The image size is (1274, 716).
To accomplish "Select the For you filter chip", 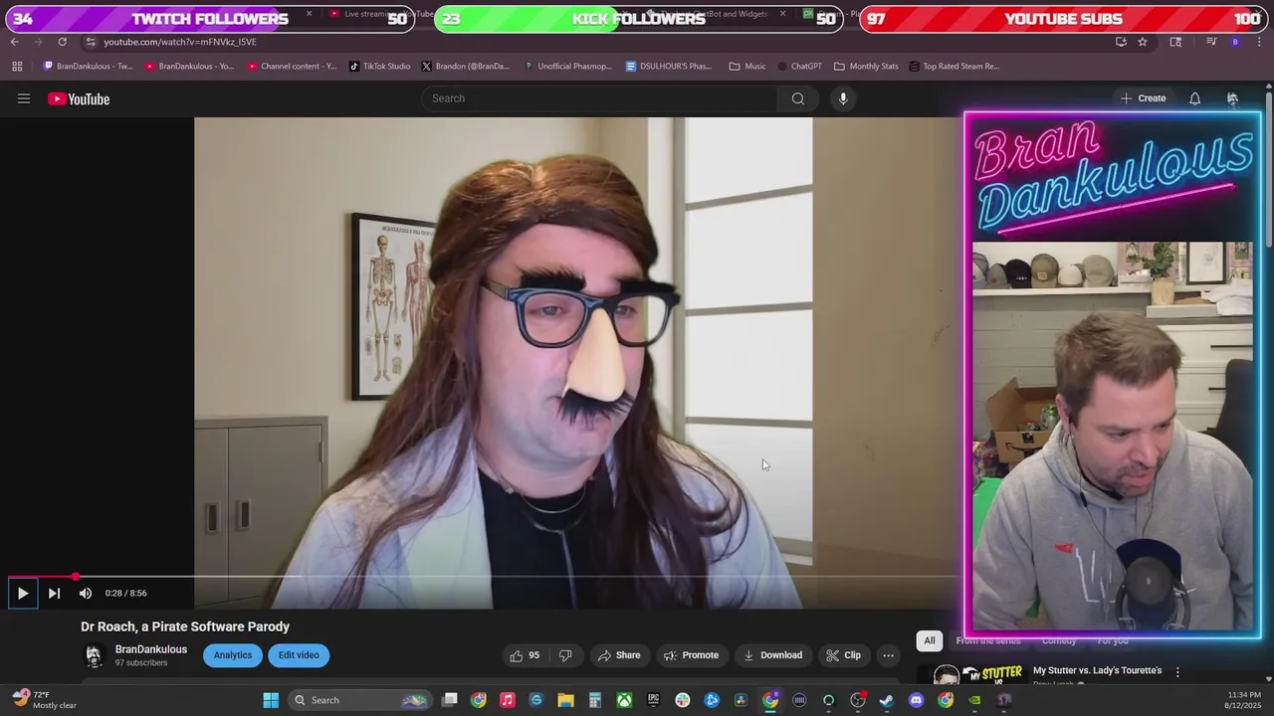I will click(1112, 640).
